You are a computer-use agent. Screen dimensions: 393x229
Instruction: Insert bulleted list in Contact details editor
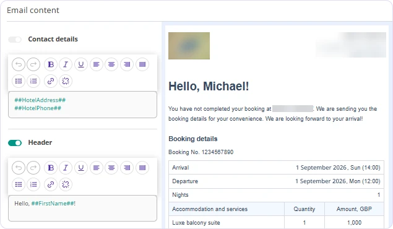[x=19, y=81]
